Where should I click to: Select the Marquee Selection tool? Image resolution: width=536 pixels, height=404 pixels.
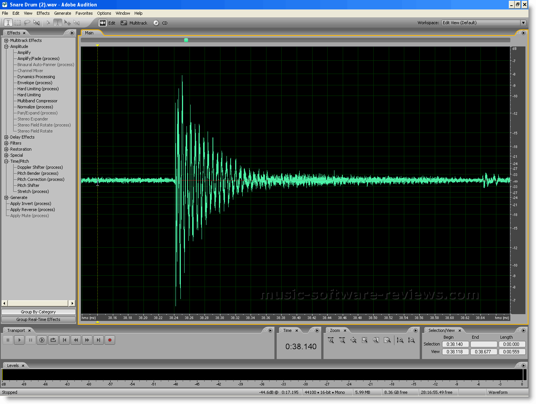pos(18,23)
